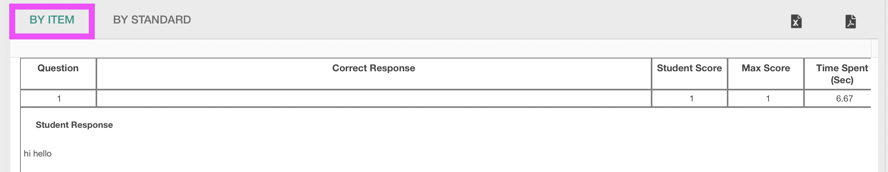Switch to the BY ITEM tab
Viewport: 888px width, 172px height.
(x=52, y=20)
